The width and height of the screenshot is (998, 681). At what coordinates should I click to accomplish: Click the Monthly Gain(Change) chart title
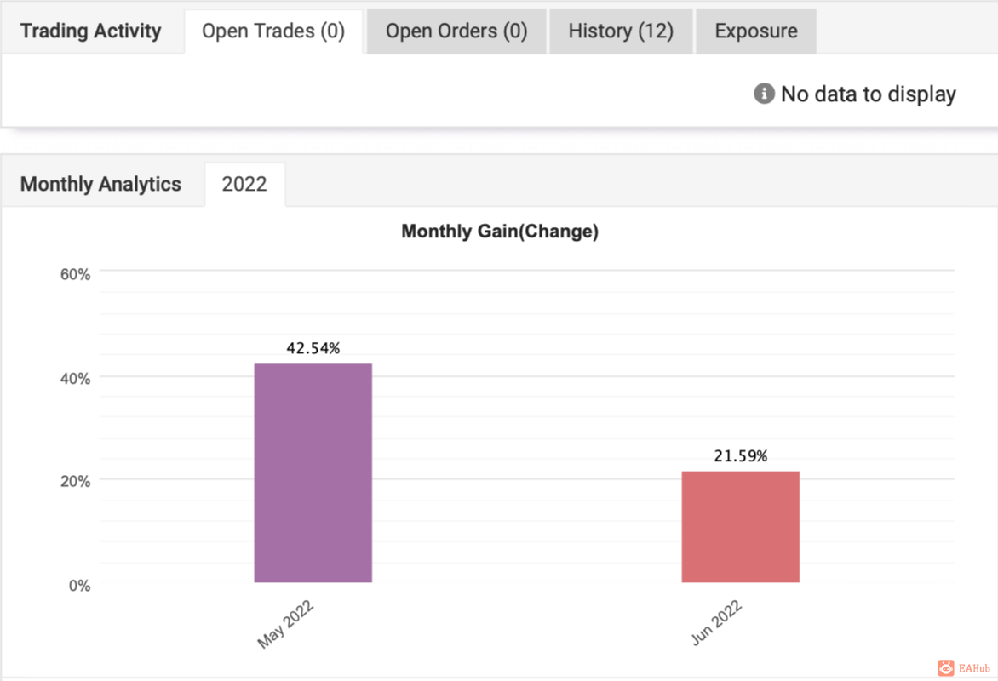[500, 231]
